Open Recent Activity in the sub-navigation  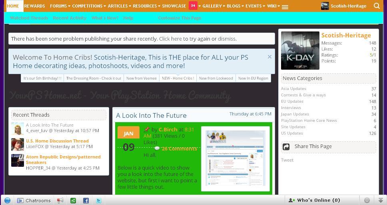[x=70, y=18]
